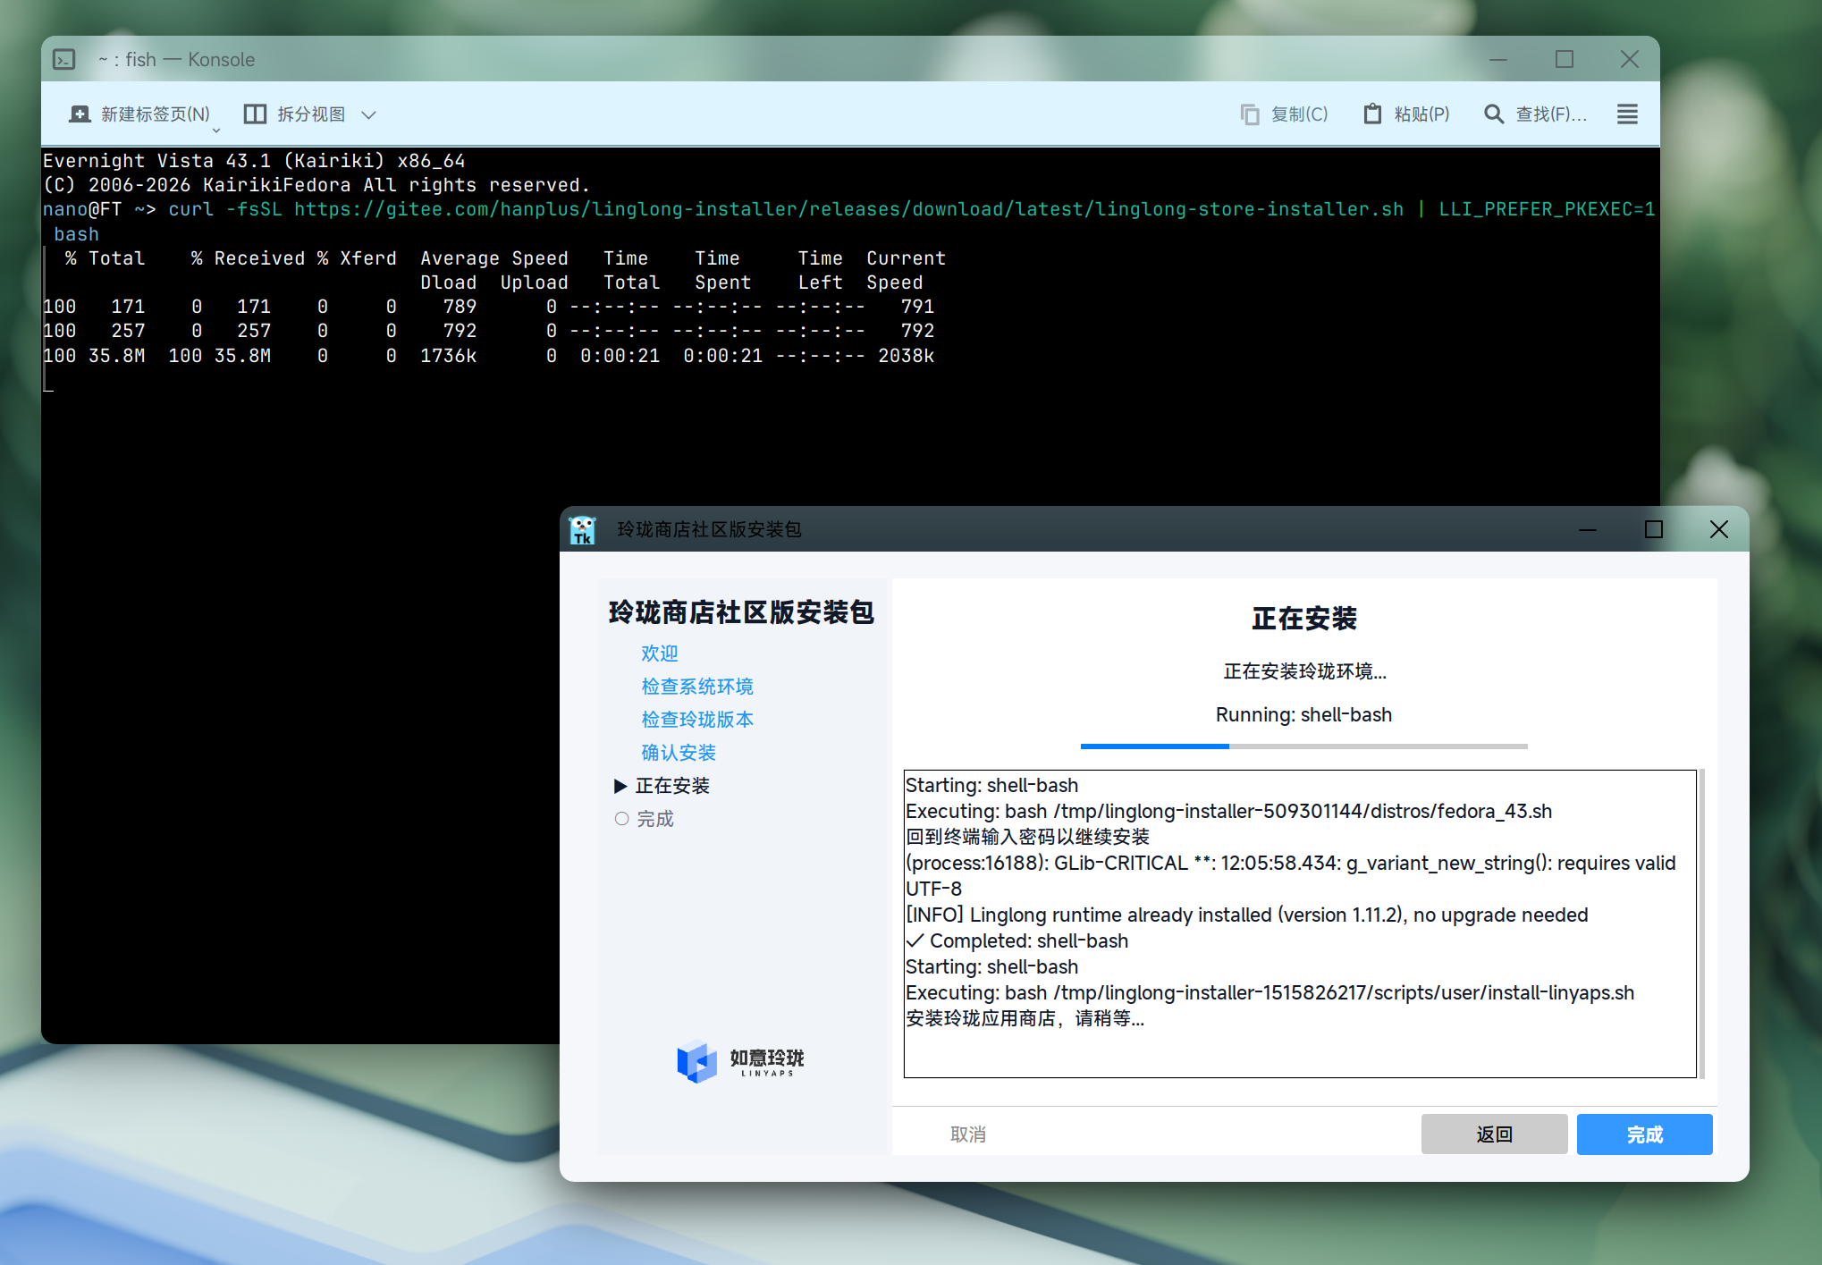Image resolution: width=1822 pixels, height=1265 pixels.
Task: Click the 正在安装 current step arrow
Action: [620, 786]
